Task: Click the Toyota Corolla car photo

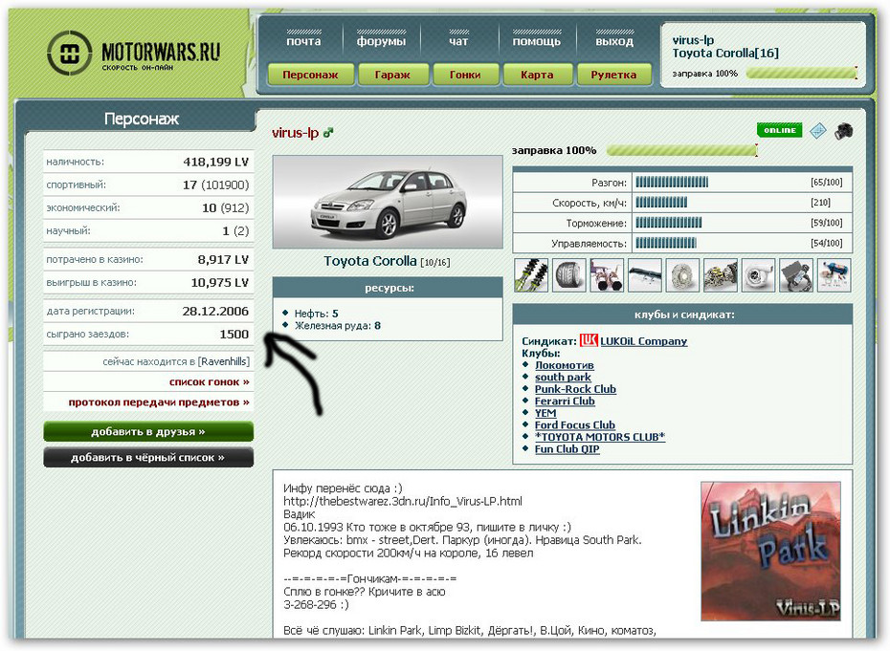Action: click(388, 202)
